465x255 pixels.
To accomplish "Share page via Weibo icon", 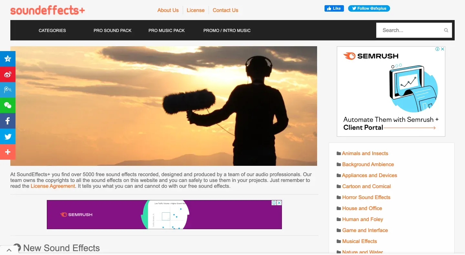I will coord(8,74).
